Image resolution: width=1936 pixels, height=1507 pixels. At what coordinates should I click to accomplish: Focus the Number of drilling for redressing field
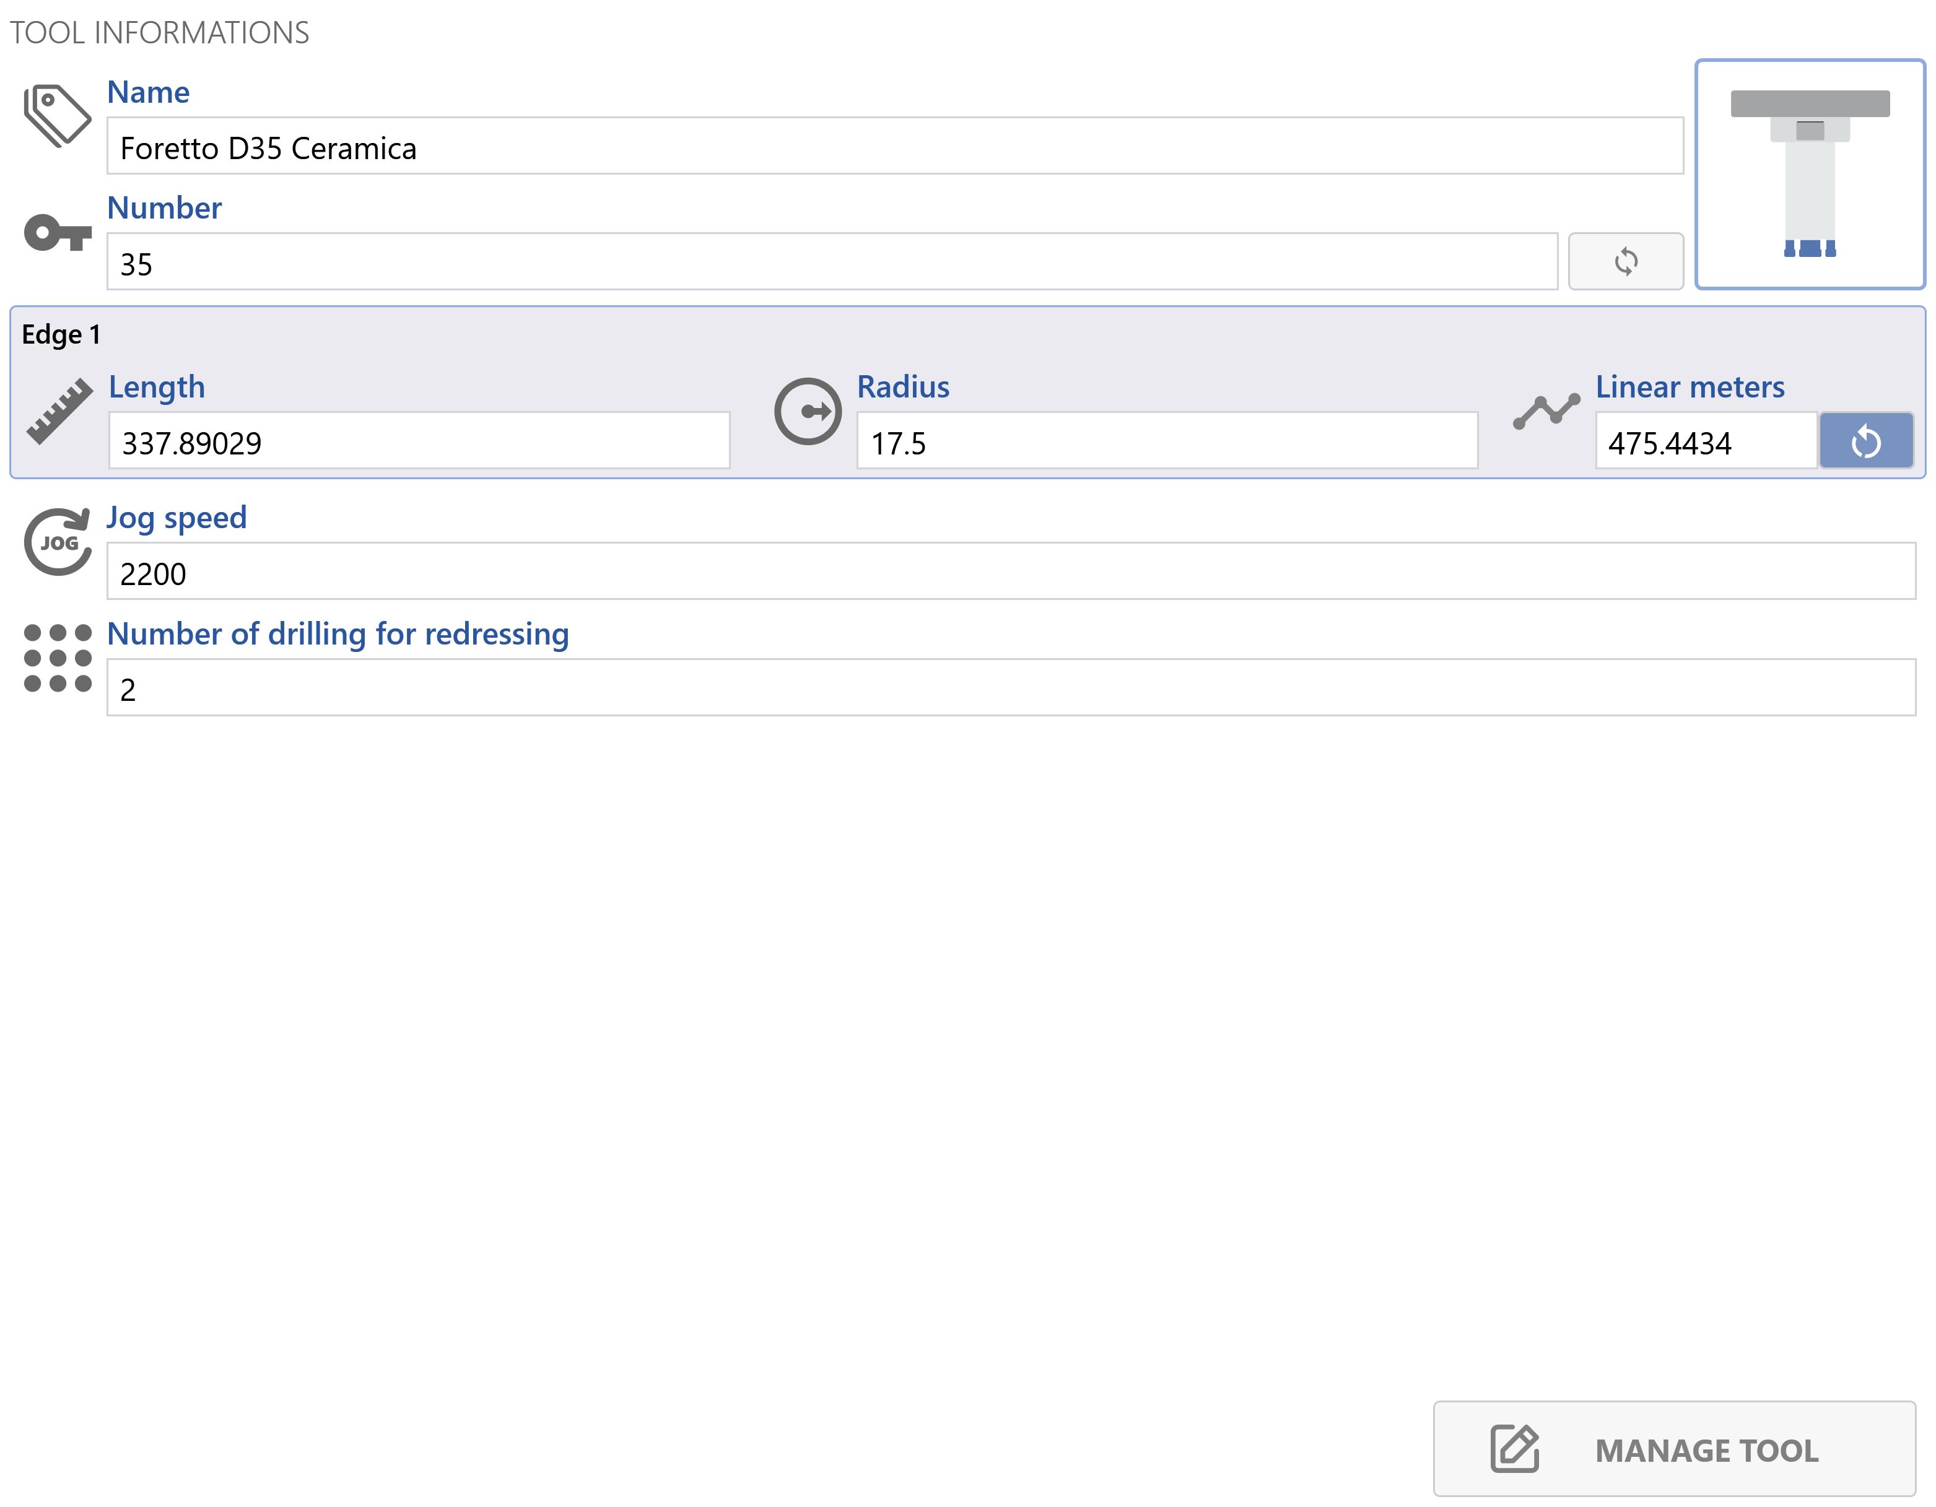coord(1011,687)
